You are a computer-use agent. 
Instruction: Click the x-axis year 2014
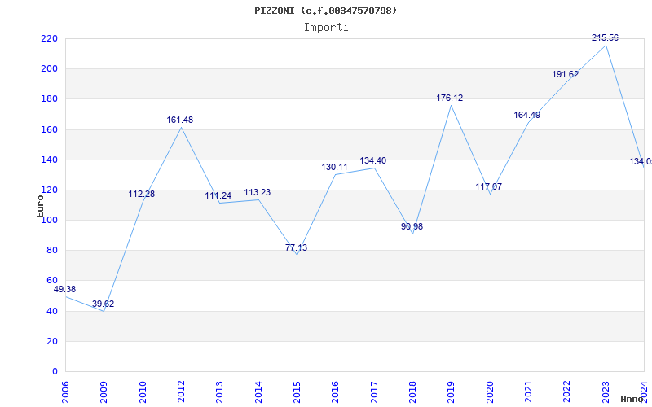click(258, 392)
